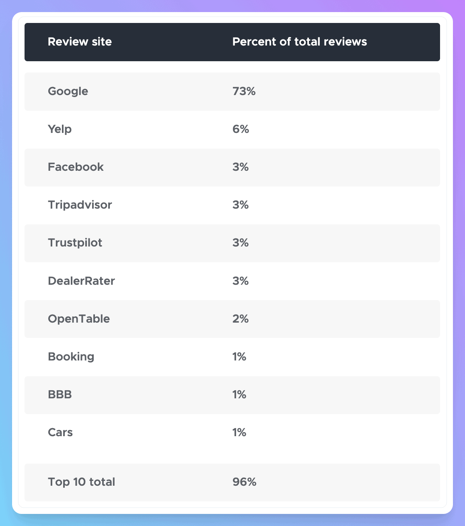
Task: Select the Facebook row label
Action: 76,167
